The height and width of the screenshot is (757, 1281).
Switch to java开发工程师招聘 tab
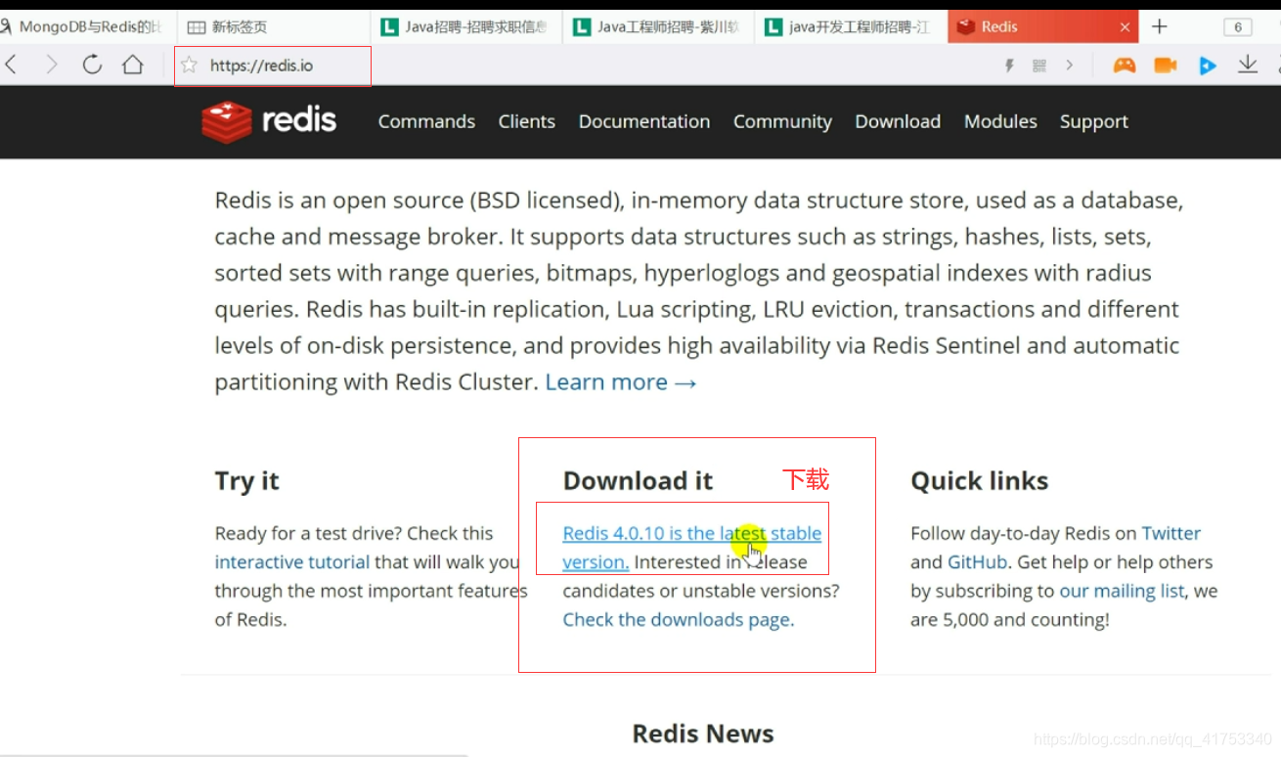[x=851, y=27]
